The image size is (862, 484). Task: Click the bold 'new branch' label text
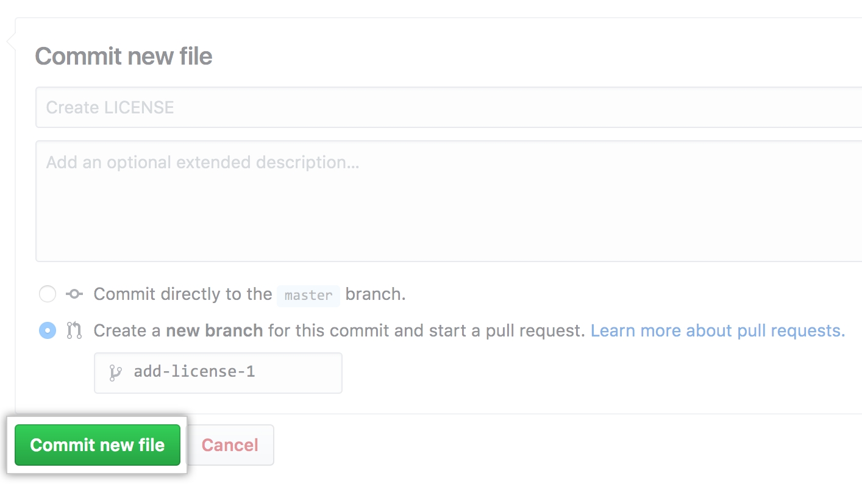[214, 331]
